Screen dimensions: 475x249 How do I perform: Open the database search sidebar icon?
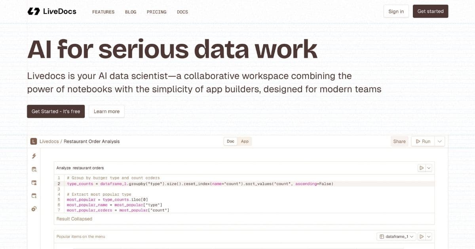tap(34, 170)
